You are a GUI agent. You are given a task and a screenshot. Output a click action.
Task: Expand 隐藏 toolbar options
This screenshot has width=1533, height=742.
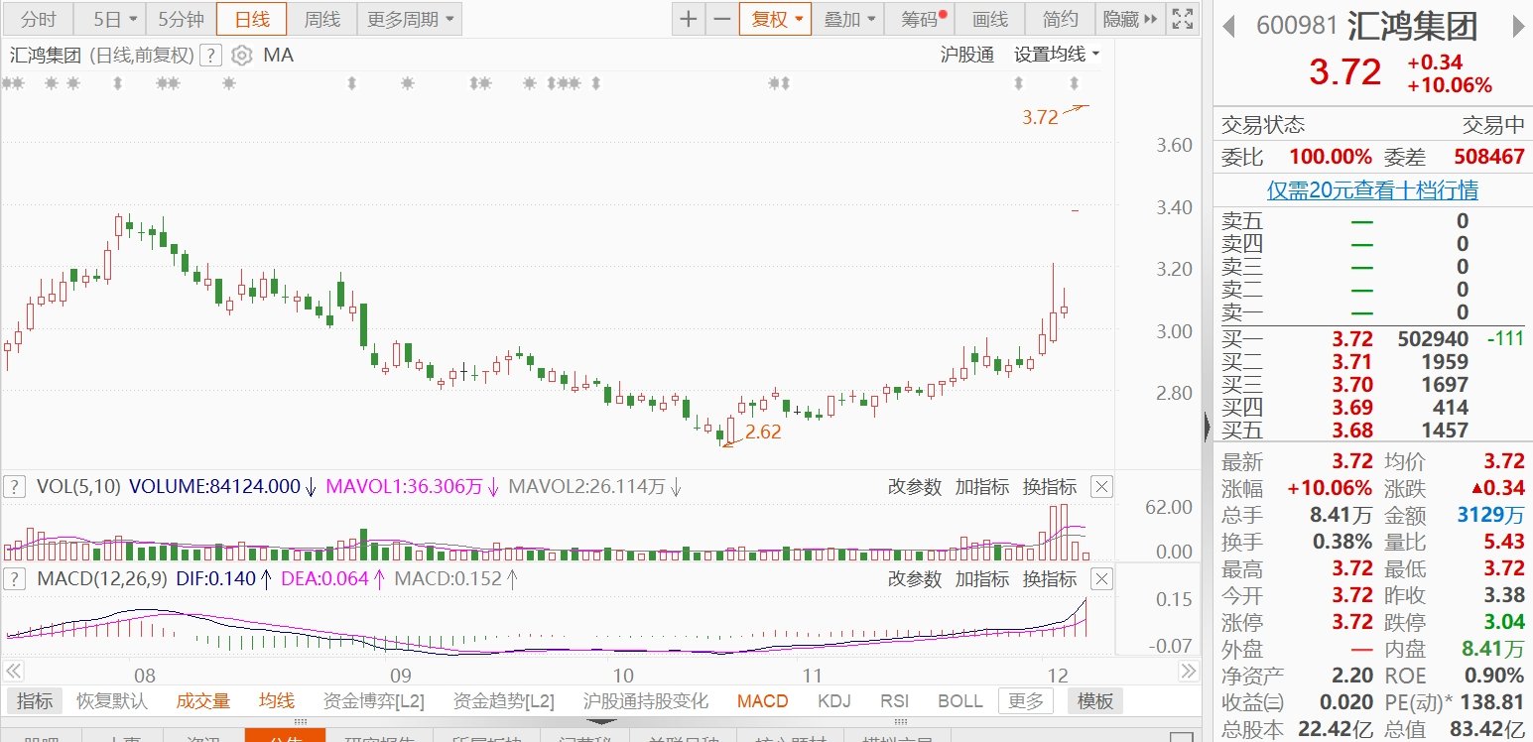click(1129, 19)
